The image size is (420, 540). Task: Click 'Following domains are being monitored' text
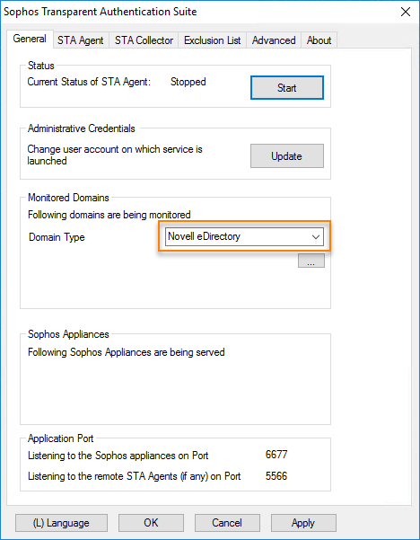click(109, 215)
